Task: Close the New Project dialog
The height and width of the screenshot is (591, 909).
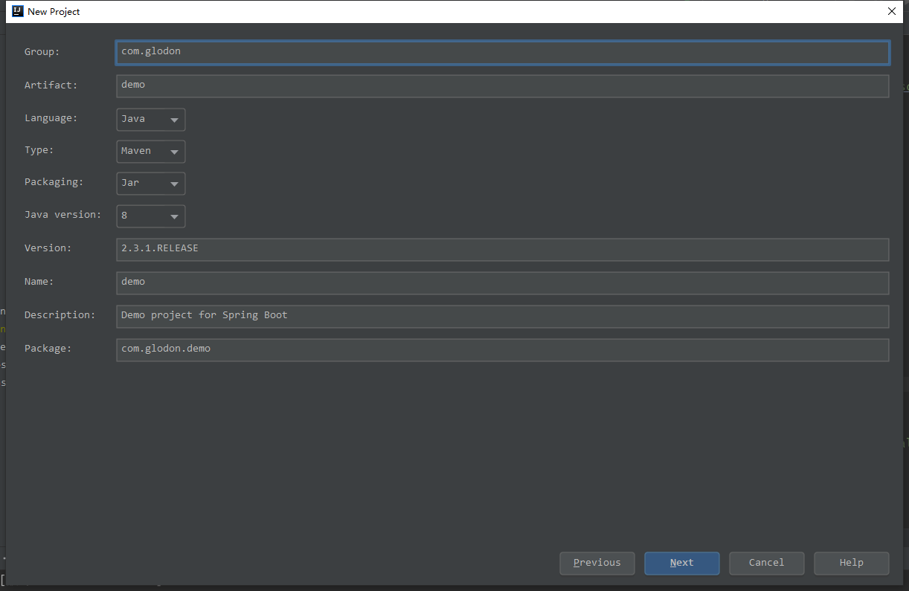Action: 892,11
